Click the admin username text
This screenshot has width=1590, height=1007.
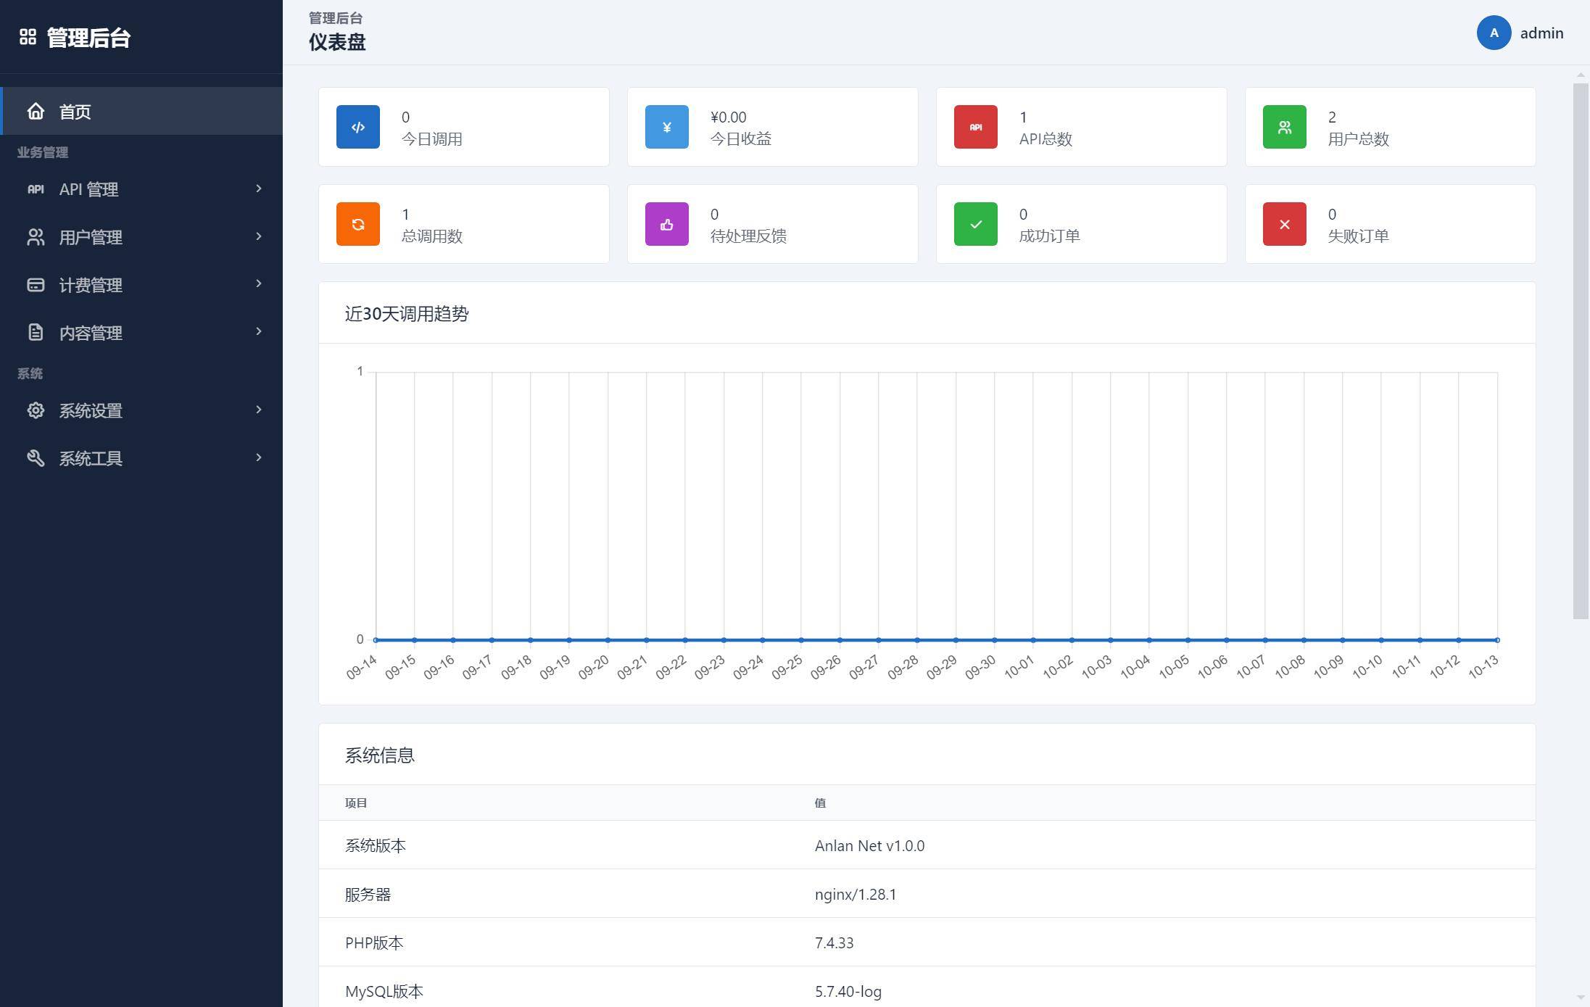coord(1541,33)
